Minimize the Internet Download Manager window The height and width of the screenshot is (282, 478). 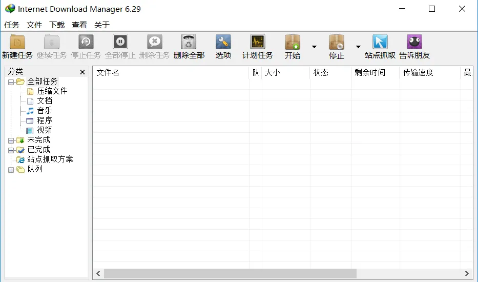coord(402,9)
